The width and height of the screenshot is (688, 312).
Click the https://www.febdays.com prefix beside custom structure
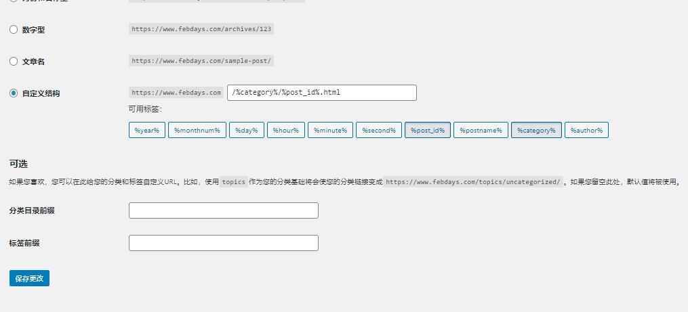click(x=176, y=93)
